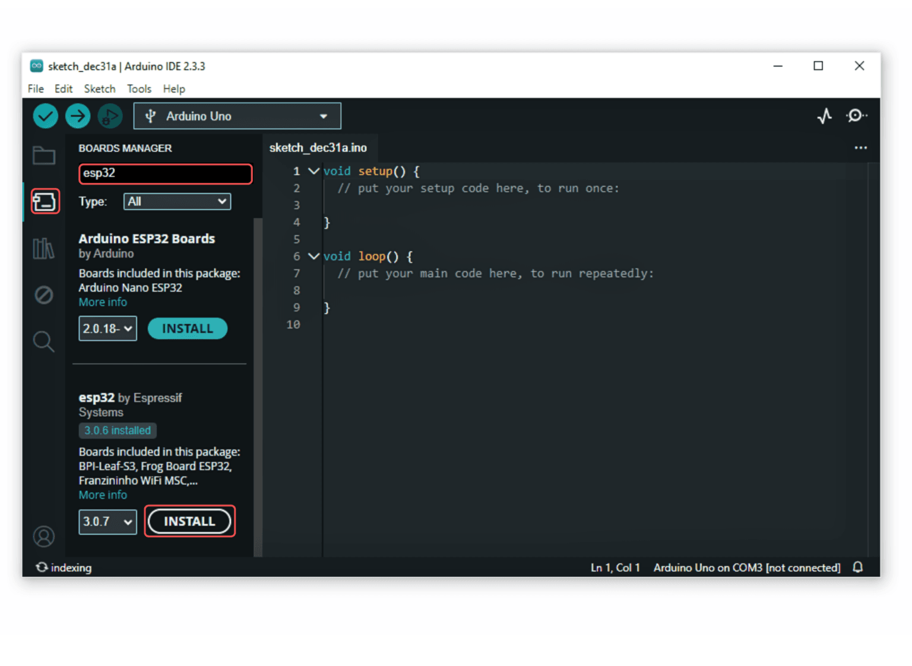Open the Sketchbook folder icon
The width and height of the screenshot is (912, 666).
[x=44, y=156]
